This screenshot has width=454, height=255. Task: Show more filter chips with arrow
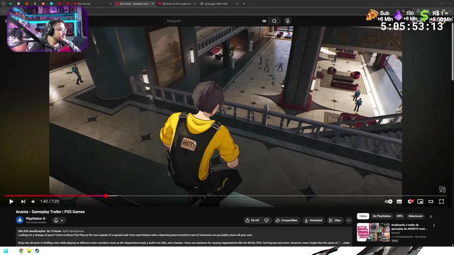431,216
